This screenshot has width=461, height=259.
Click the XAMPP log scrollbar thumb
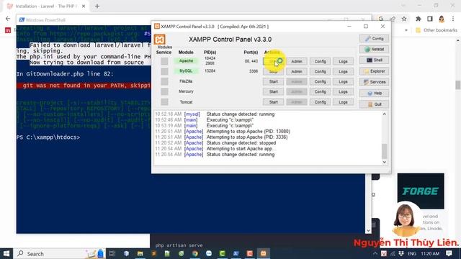pyautogui.click(x=384, y=151)
